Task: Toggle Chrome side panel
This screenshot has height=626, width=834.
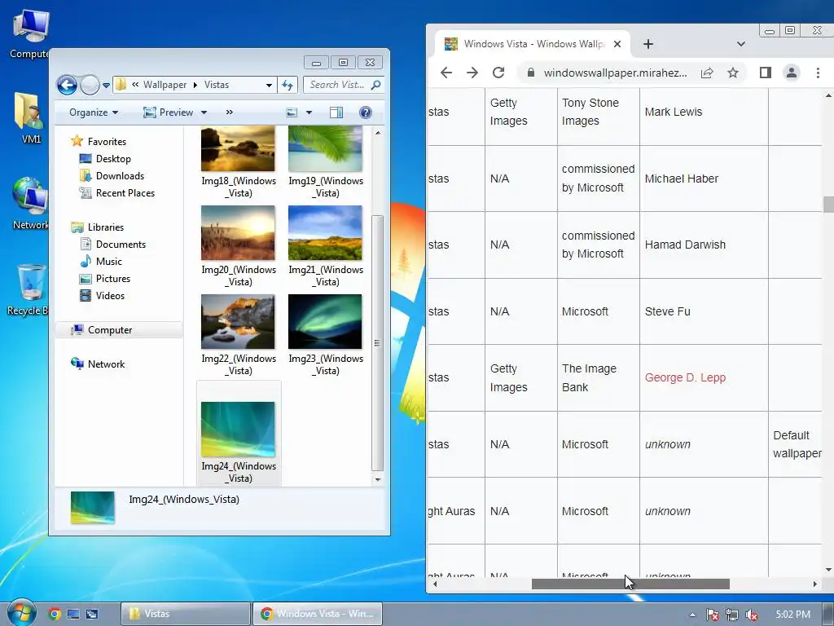Action: 766,73
